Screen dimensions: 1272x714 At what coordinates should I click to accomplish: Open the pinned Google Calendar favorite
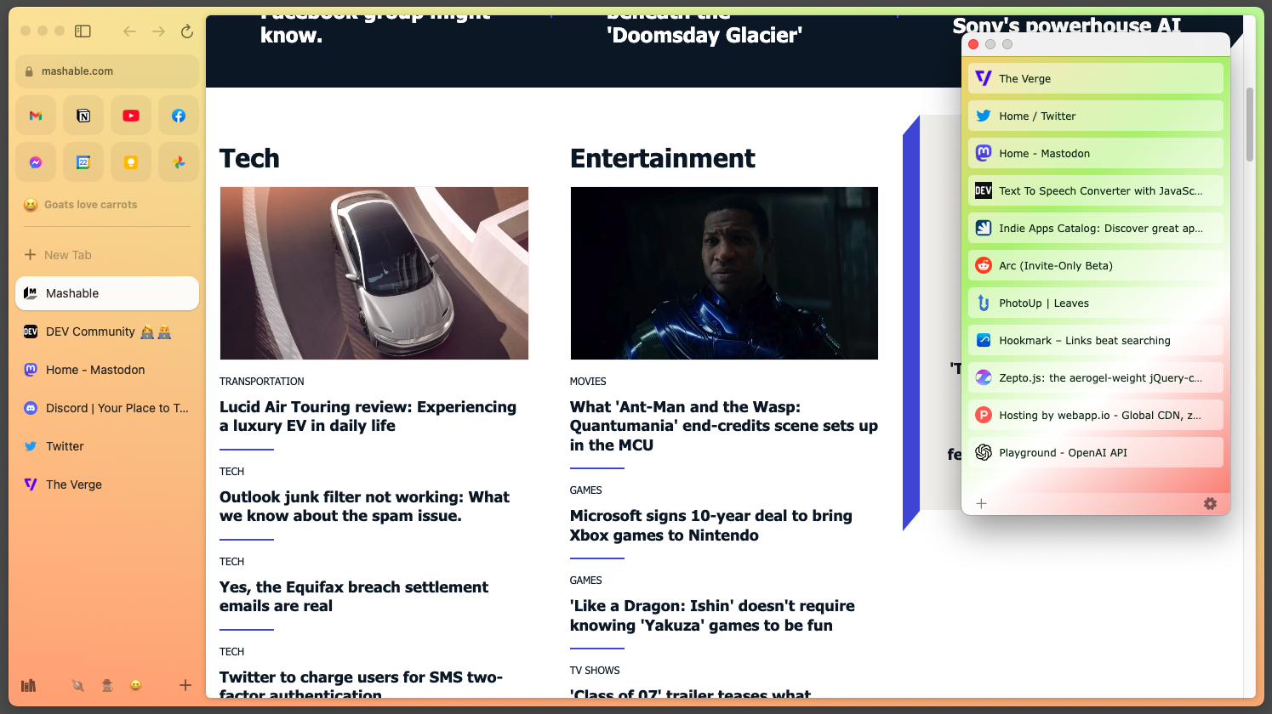tap(83, 162)
